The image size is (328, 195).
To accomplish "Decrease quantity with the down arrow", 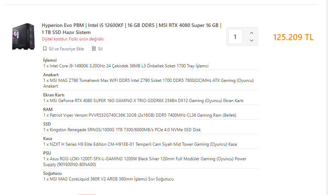I will (252, 40).
